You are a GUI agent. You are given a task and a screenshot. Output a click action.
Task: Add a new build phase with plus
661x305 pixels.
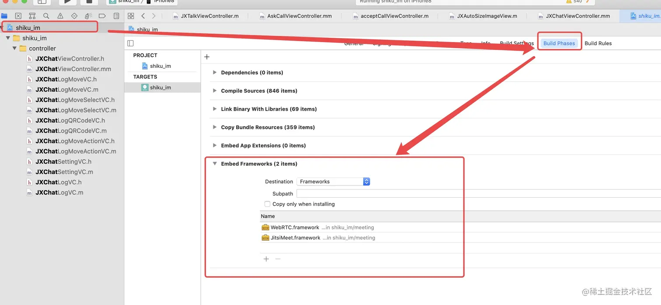point(207,57)
